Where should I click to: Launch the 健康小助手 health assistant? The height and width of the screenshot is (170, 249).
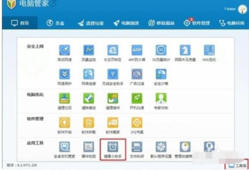pos(112,147)
